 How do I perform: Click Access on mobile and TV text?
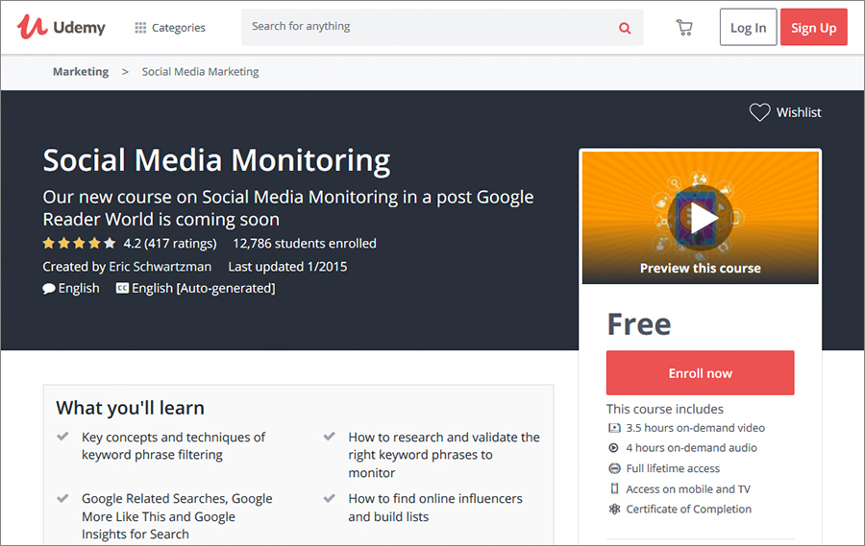click(688, 489)
